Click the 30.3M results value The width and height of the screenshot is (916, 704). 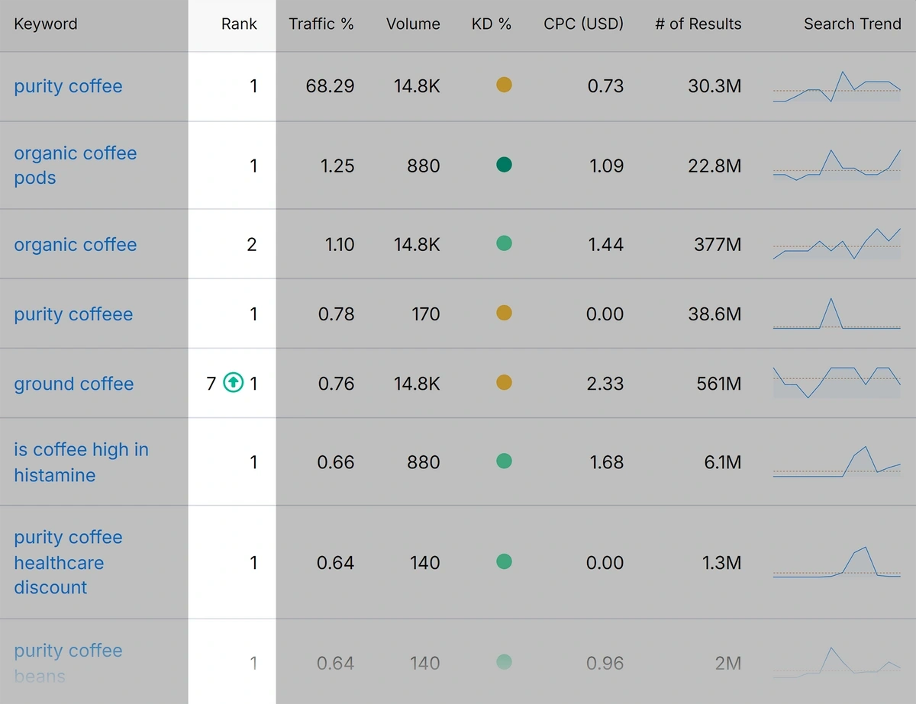point(714,86)
